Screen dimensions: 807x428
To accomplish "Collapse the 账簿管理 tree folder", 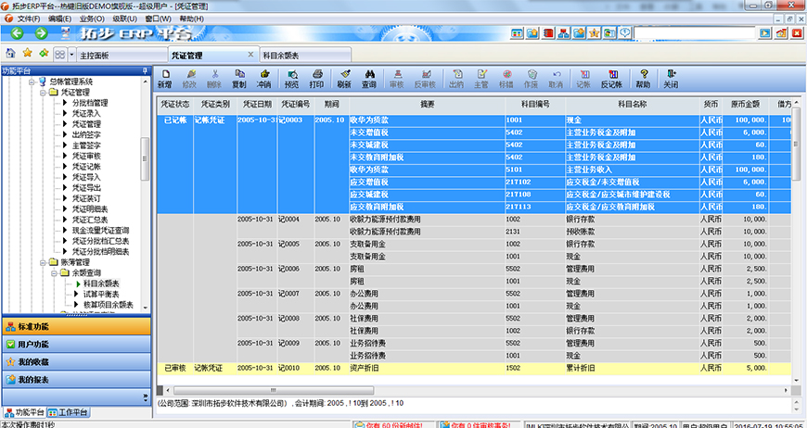I will pos(43,262).
